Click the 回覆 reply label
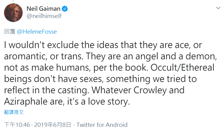 click(x=10, y=31)
